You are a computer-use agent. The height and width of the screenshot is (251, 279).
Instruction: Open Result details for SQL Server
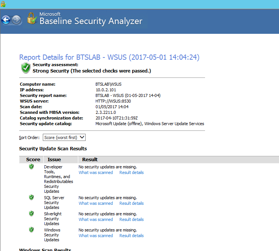pyautogui.click(x=131, y=203)
